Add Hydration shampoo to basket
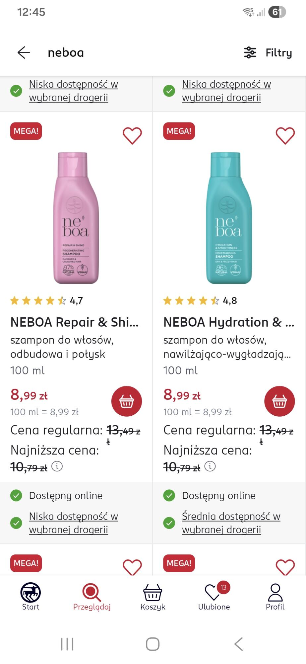This screenshot has width=306, height=664. pyautogui.click(x=279, y=401)
